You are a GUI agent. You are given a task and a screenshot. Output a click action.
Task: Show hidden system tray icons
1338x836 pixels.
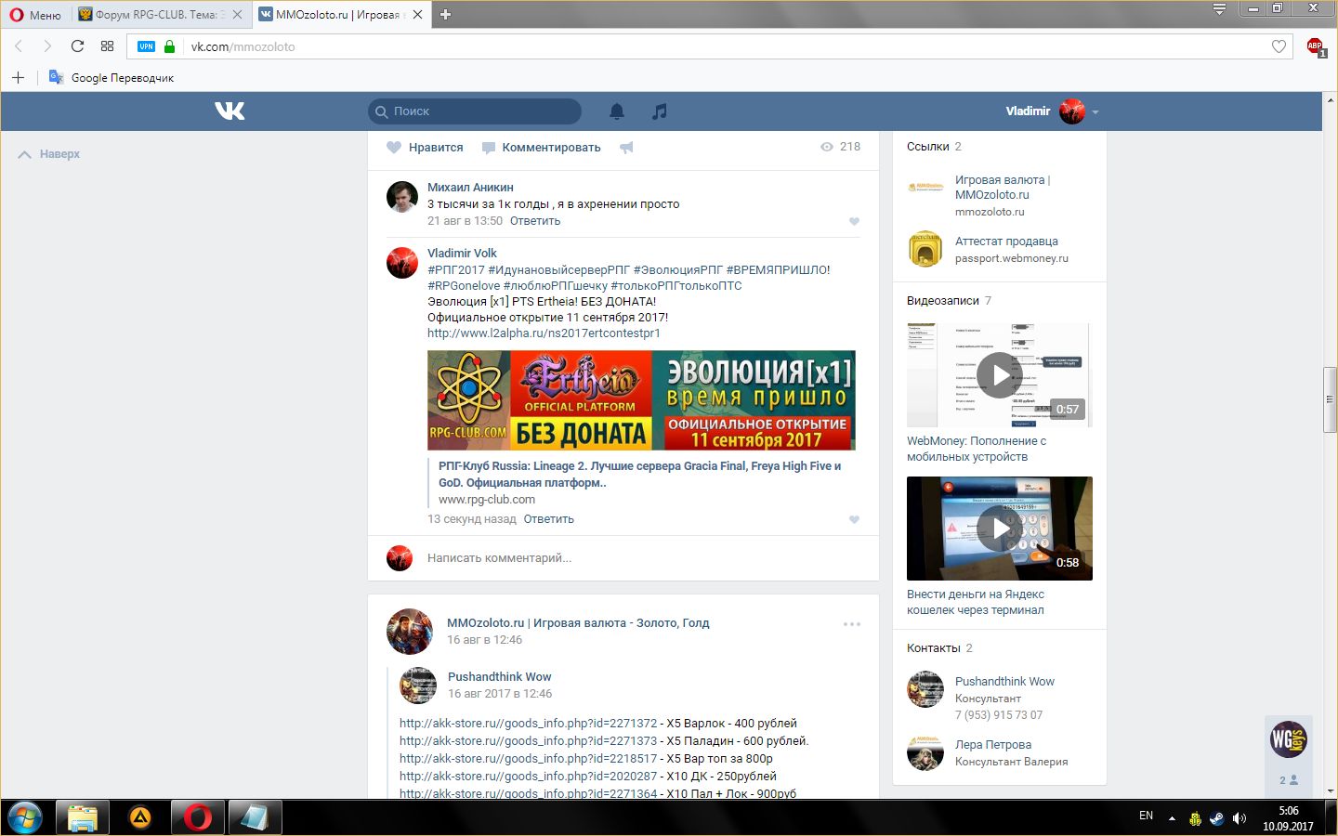[x=1172, y=818]
